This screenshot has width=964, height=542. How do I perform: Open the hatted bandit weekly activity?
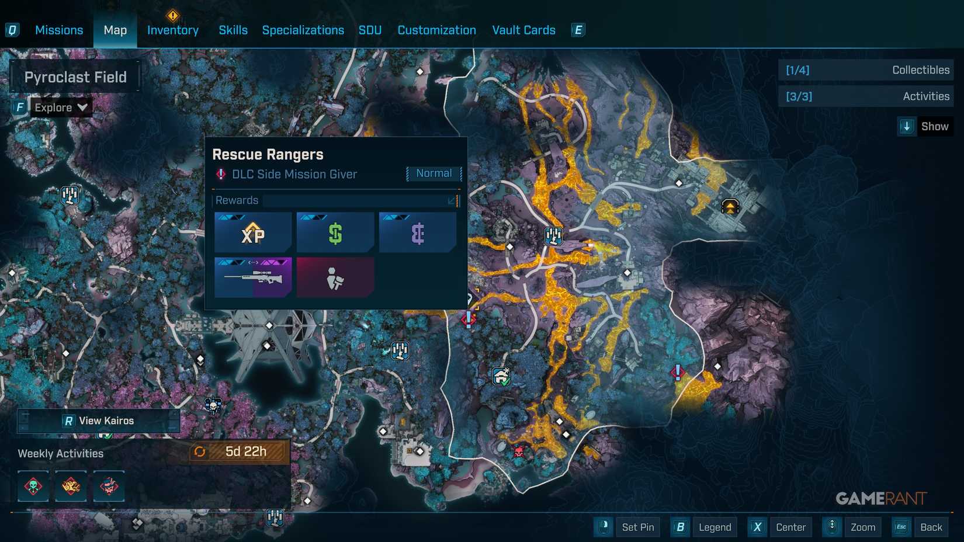109,486
